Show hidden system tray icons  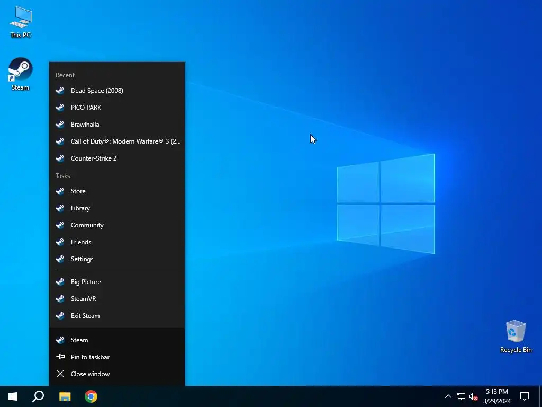(448, 396)
